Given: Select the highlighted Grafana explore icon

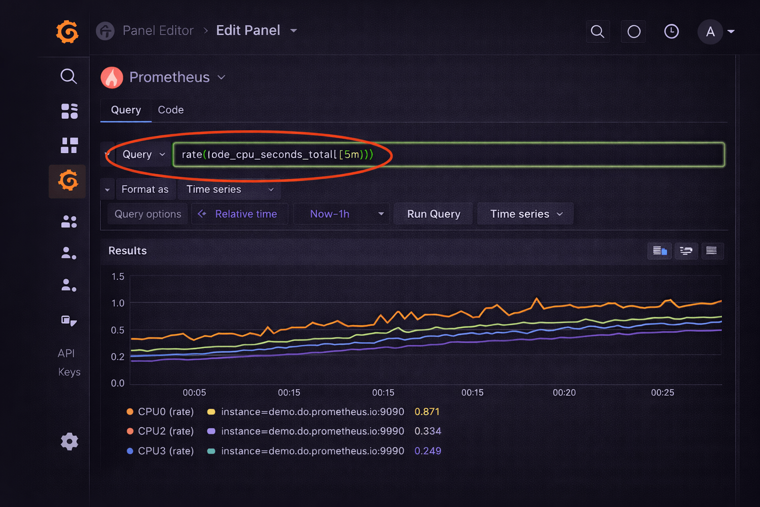Looking at the screenshot, I should tap(67, 181).
